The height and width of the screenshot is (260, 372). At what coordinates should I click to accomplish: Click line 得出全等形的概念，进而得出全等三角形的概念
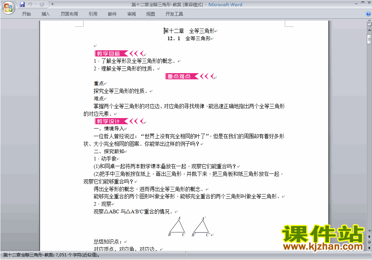pyautogui.click(x=149, y=189)
